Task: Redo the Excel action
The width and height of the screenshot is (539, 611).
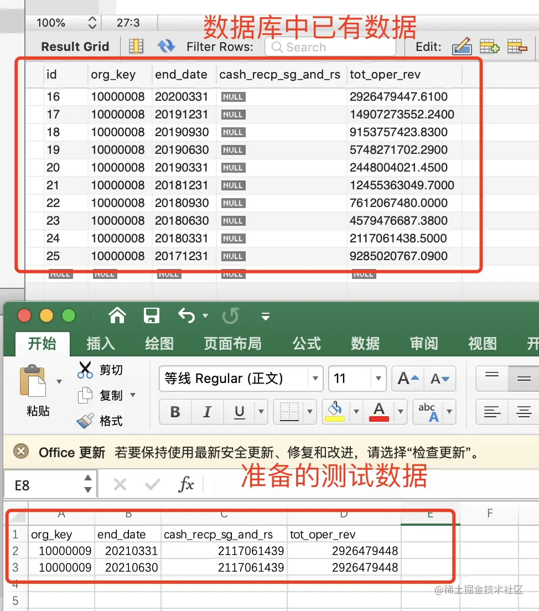Action: 231,315
